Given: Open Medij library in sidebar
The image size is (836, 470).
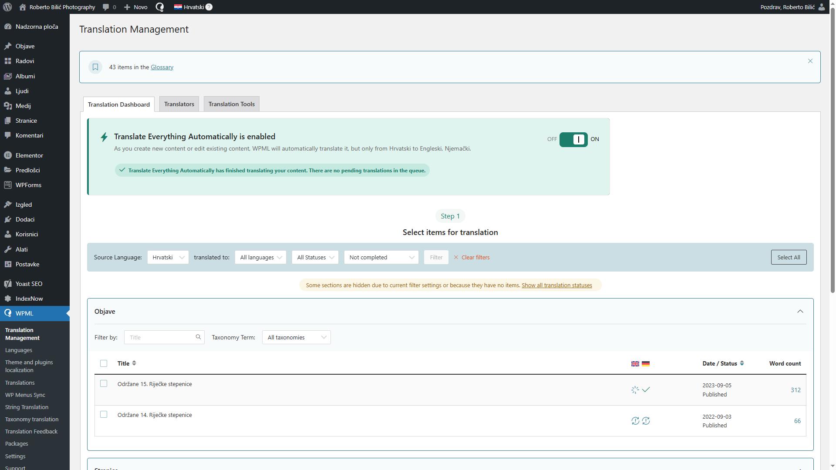Looking at the screenshot, I should tap(35, 106).
